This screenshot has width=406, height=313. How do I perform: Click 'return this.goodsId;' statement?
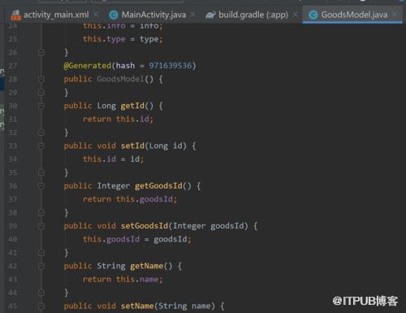[x=130, y=199]
